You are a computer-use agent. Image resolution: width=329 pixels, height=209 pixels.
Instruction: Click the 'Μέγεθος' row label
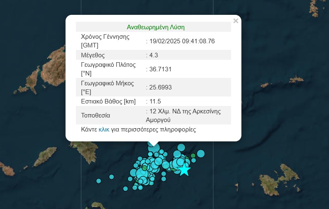[93, 55]
